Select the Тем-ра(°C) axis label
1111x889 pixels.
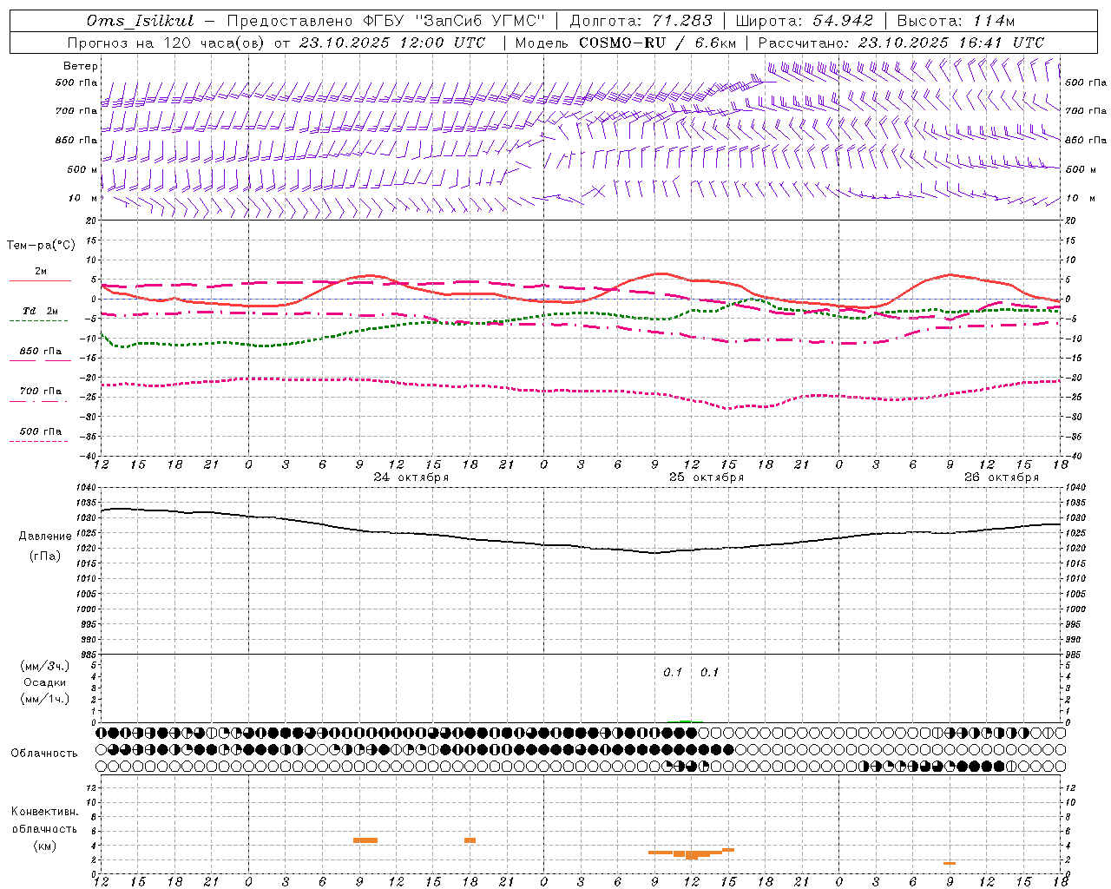pyautogui.click(x=41, y=246)
